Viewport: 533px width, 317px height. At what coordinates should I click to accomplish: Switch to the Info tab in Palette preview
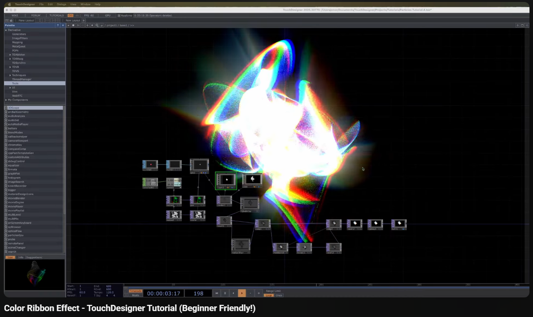pyautogui.click(x=21, y=257)
